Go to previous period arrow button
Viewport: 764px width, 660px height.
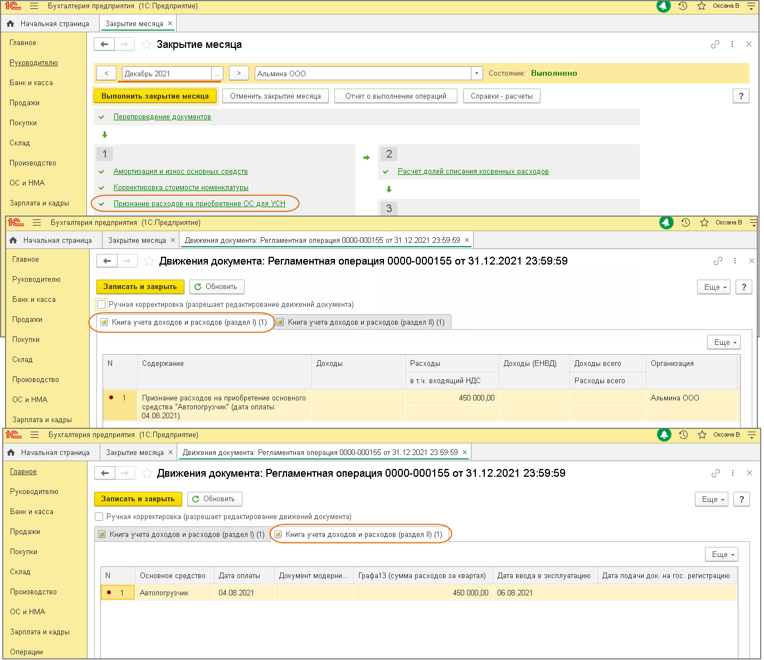(106, 74)
